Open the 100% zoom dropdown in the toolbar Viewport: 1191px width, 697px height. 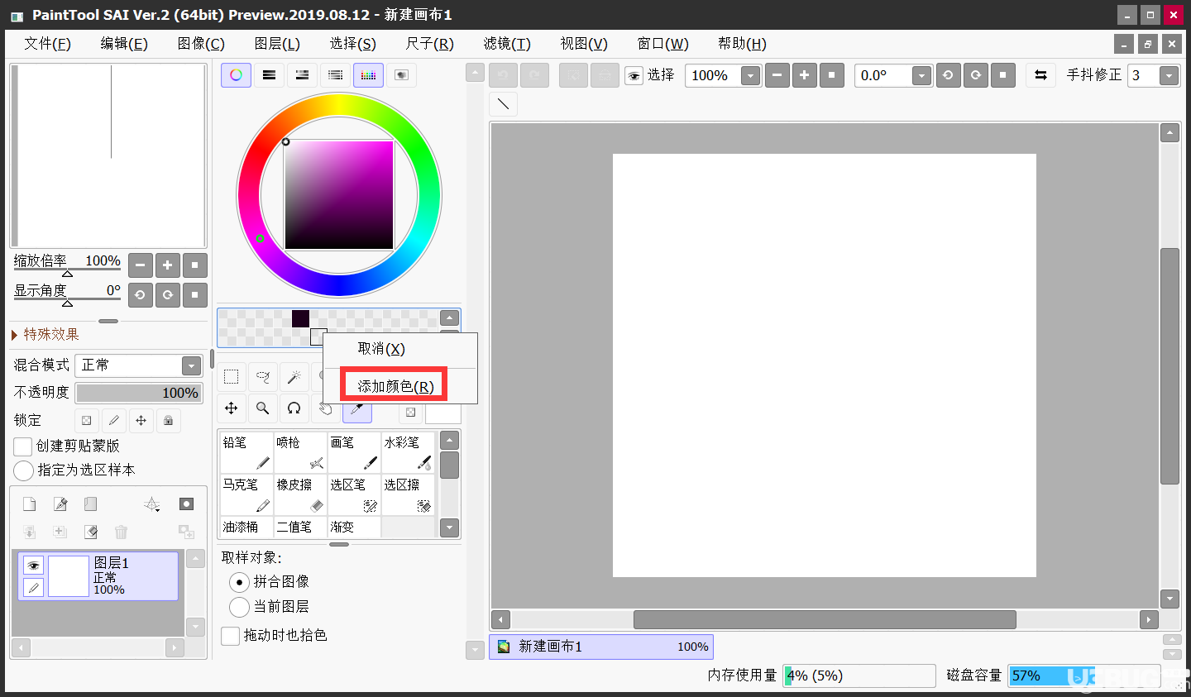[x=750, y=76]
